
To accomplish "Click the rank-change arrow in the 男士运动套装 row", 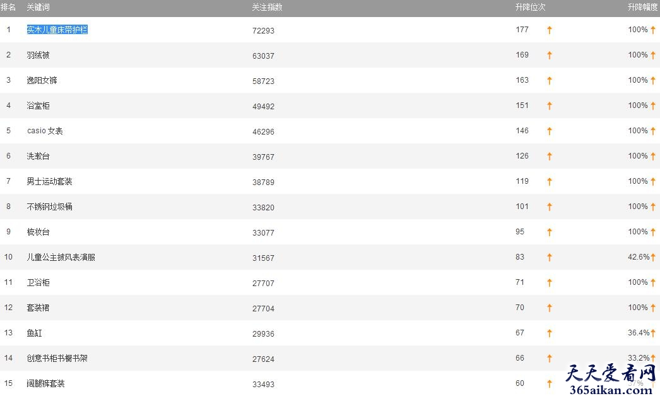I will tap(550, 181).
